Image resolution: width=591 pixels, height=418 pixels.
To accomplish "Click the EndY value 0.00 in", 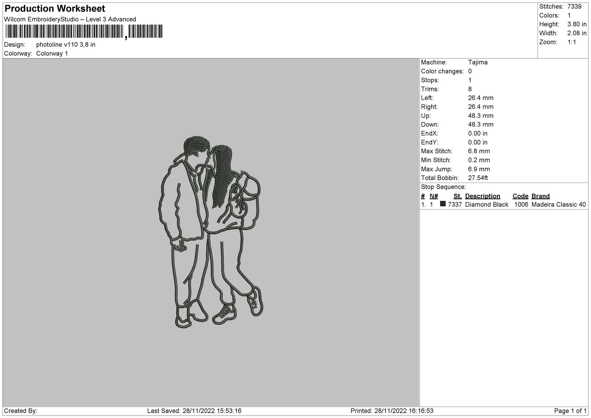I will pos(478,142).
